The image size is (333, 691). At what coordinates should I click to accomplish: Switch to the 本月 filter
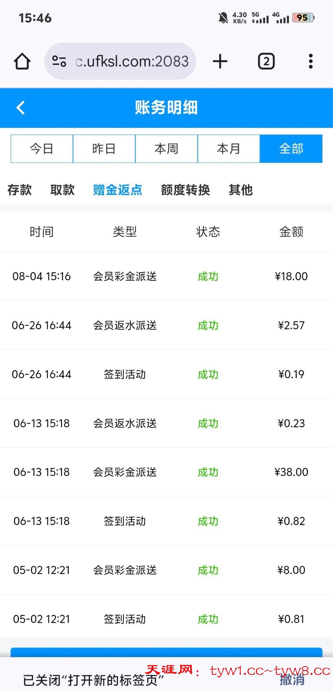click(228, 149)
